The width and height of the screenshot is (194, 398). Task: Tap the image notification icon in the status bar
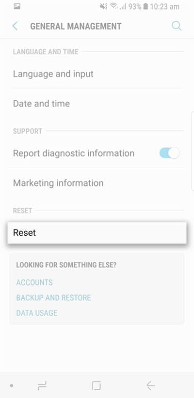tap(17, 7)
